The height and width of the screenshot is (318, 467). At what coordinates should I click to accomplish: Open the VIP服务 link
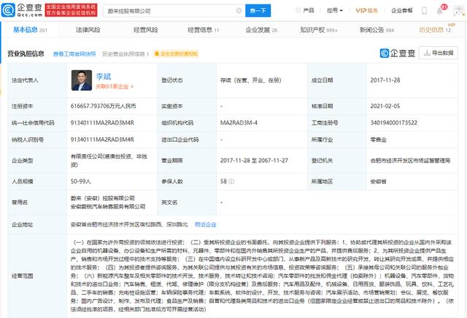(366, 10)
